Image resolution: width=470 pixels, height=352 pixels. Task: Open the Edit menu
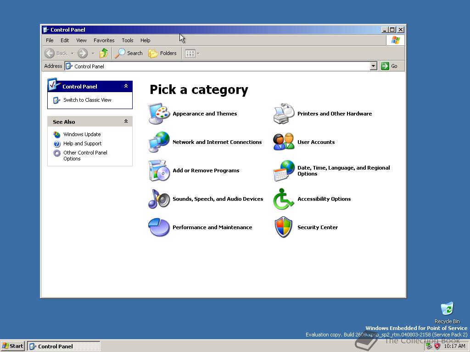pos(65,40)
